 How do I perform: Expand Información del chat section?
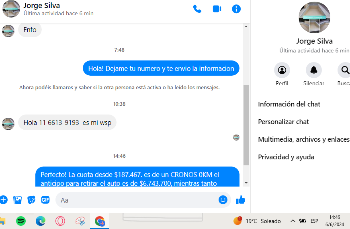(x=289, y=104)
